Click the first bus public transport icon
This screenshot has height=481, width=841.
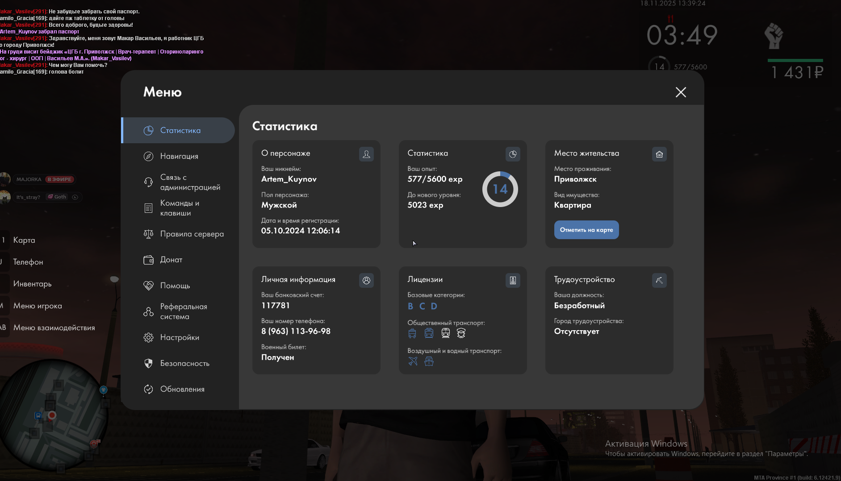pos(412,333)
